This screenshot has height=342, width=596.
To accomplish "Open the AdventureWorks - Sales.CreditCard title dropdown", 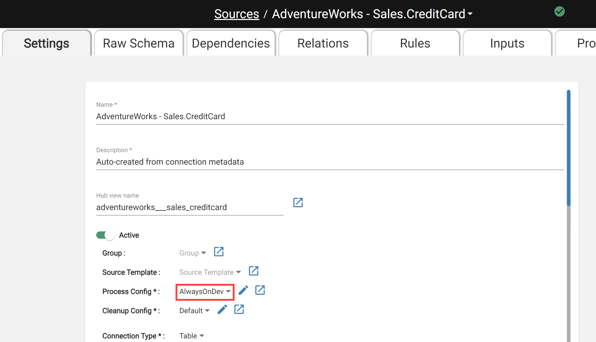I will coord(372,14).
